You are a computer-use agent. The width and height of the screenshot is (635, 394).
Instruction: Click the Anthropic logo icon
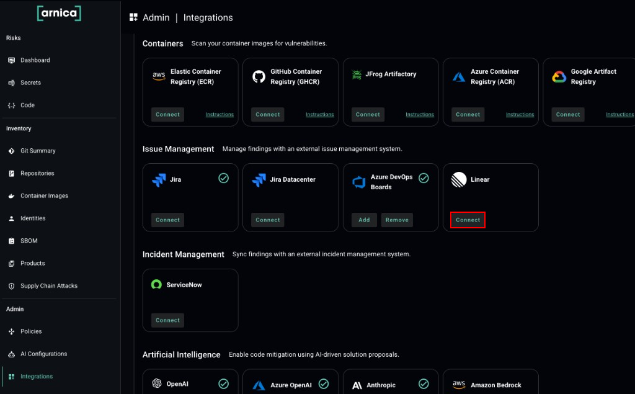point(357,385)
